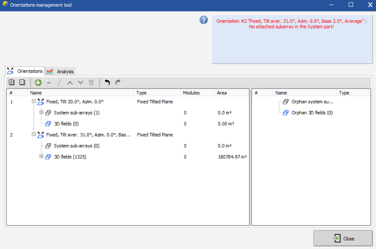Undo last action with the undo arrow
The height and width of the screenshot is (249, 376).
(107, 83)
